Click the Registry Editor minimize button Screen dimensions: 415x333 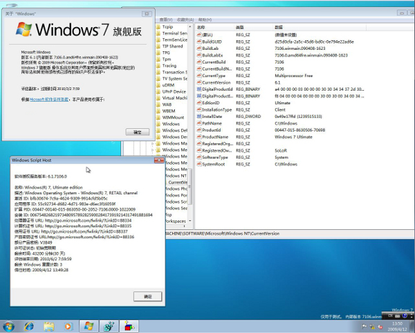click(402, 13)
